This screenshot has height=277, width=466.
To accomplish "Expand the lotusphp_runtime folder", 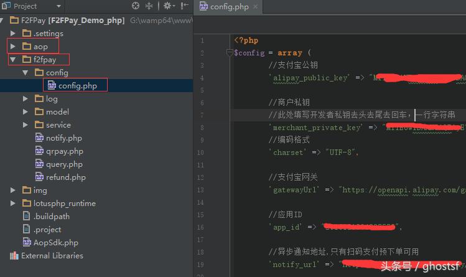I will (x=13, y=204).
